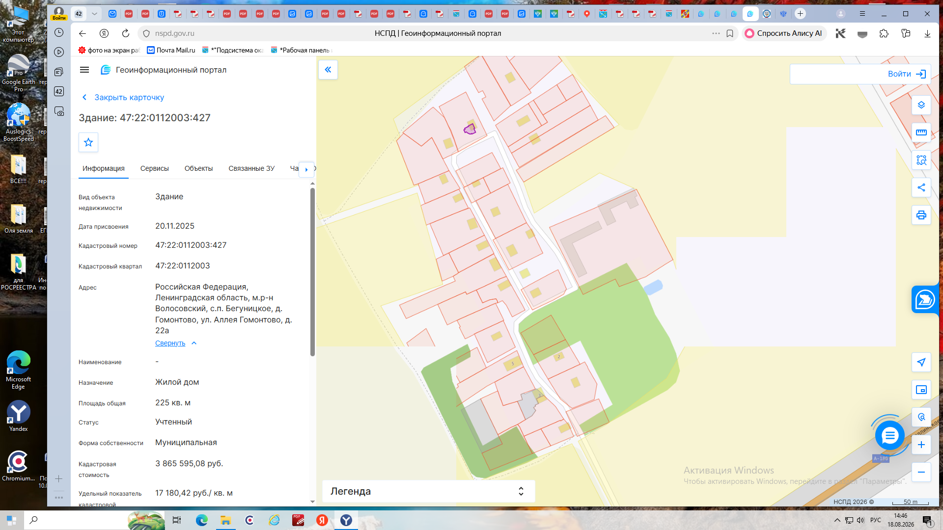Collapse address with Свернуть
This screenshot has height=530, width=943.
click(x=170, y=343)
